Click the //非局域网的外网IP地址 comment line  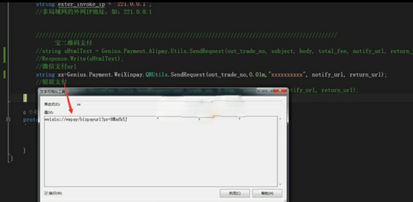coord(94,12)
